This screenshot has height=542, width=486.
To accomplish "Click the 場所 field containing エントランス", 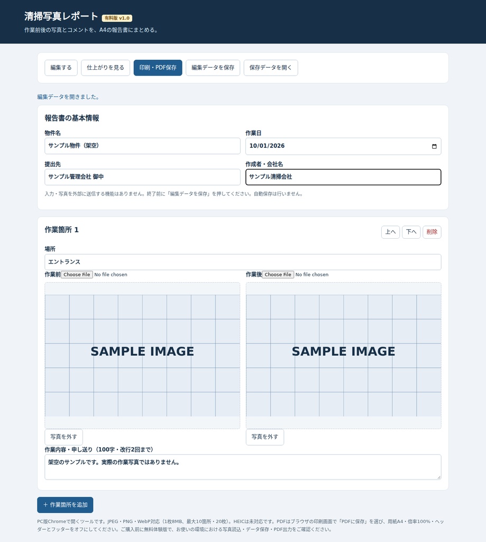I will tap(243, 262).
